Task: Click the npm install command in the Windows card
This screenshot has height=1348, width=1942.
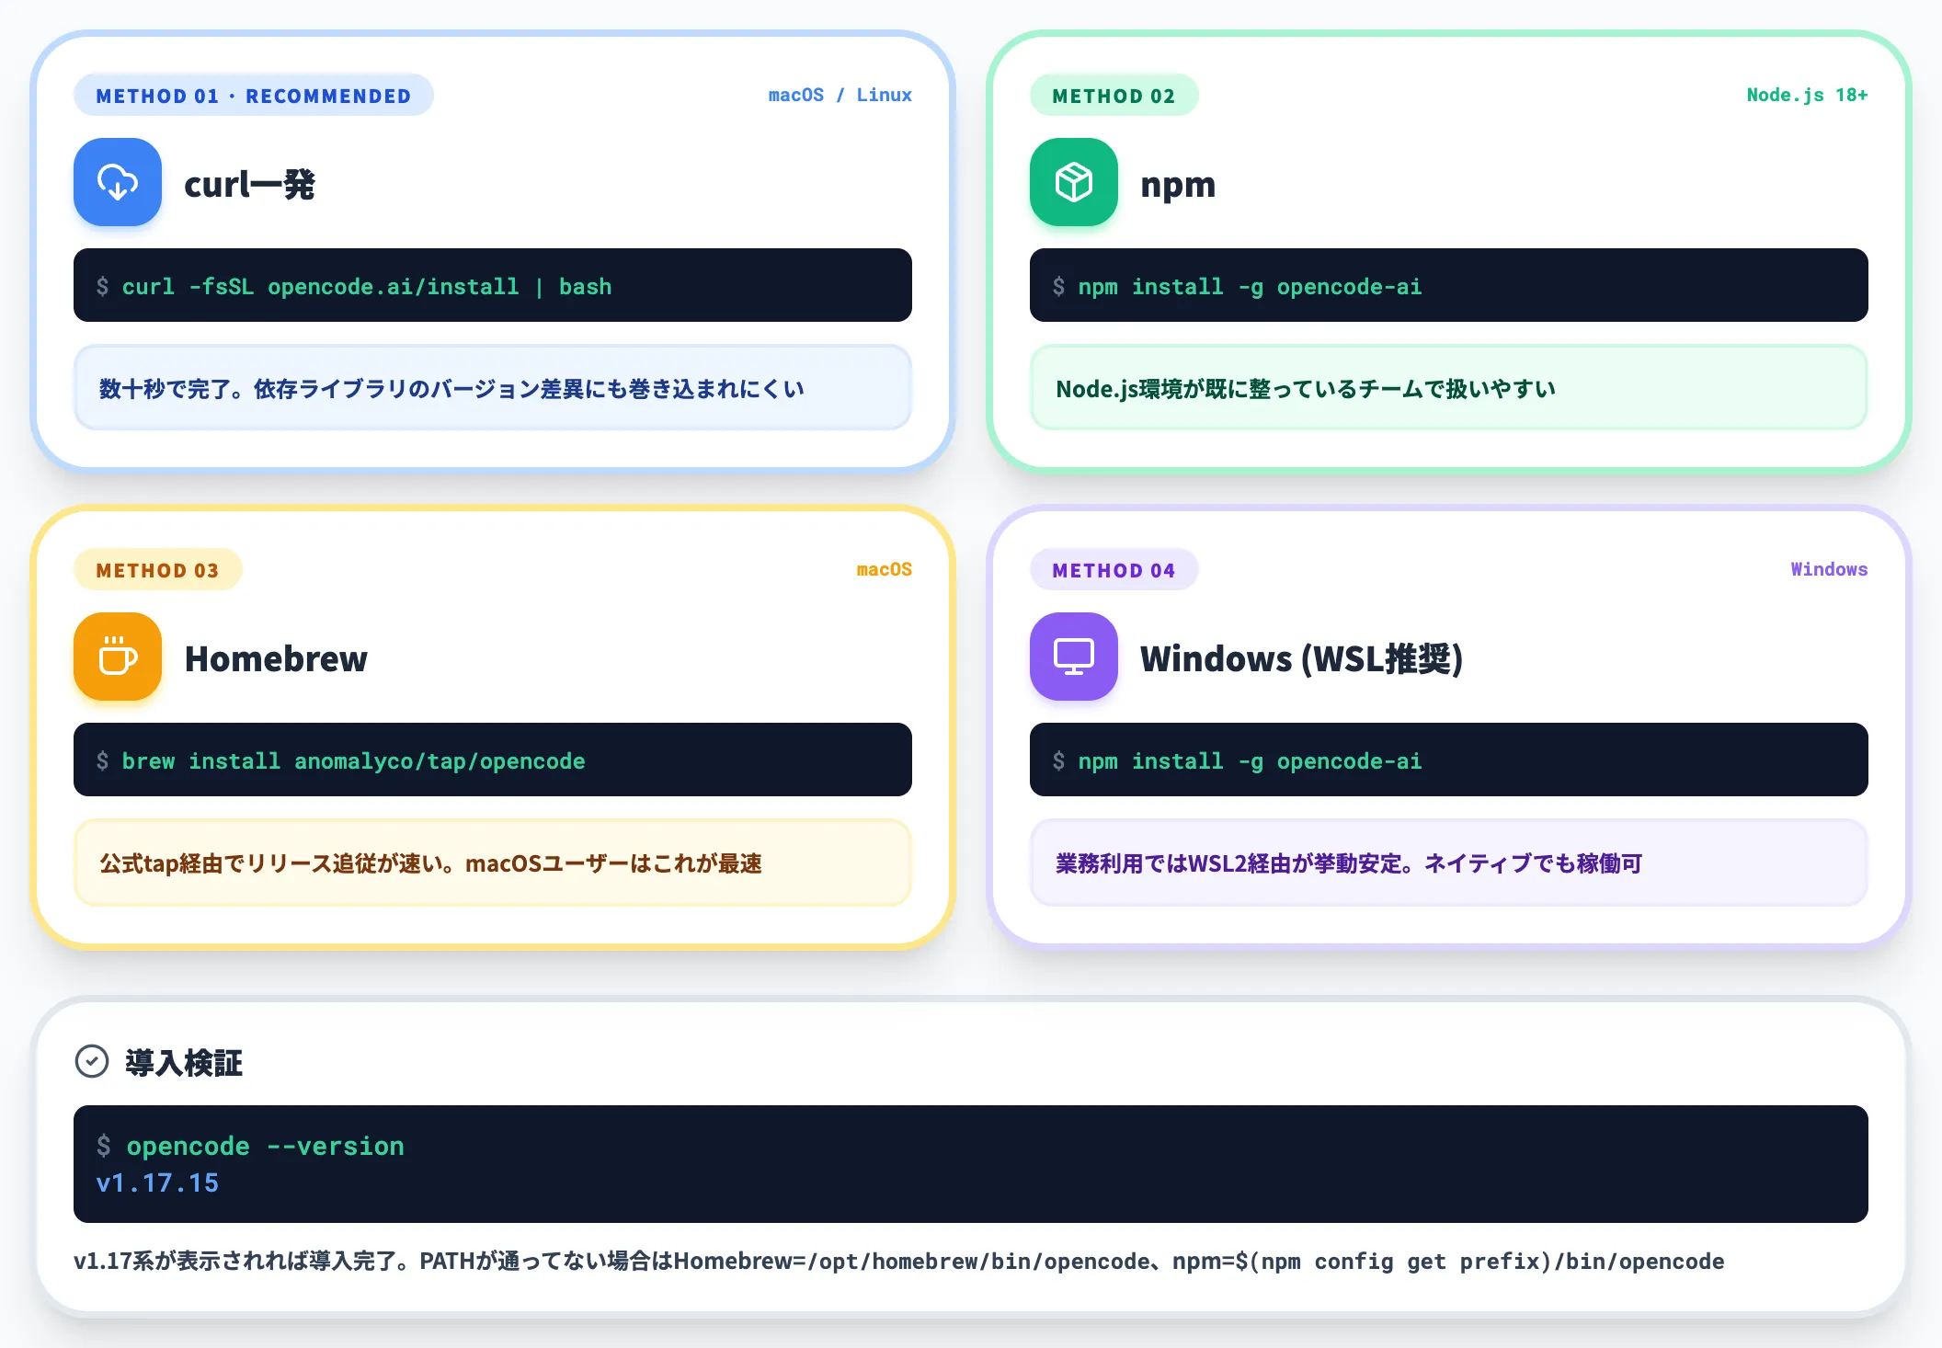Action: [1449, 760]
